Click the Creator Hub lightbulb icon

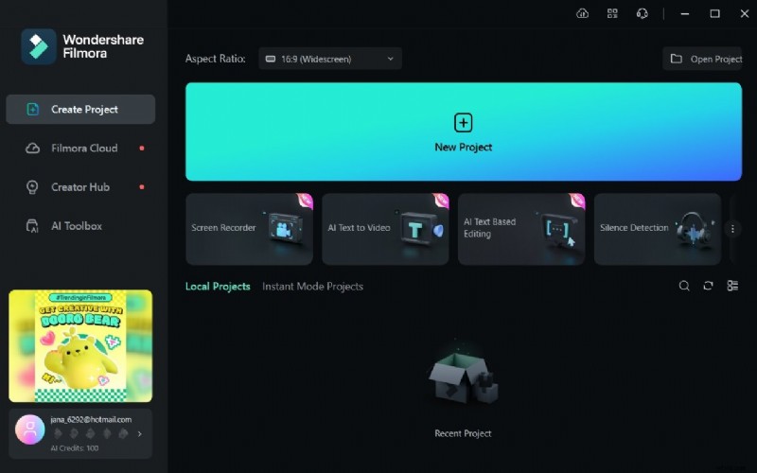click(32, 186)
